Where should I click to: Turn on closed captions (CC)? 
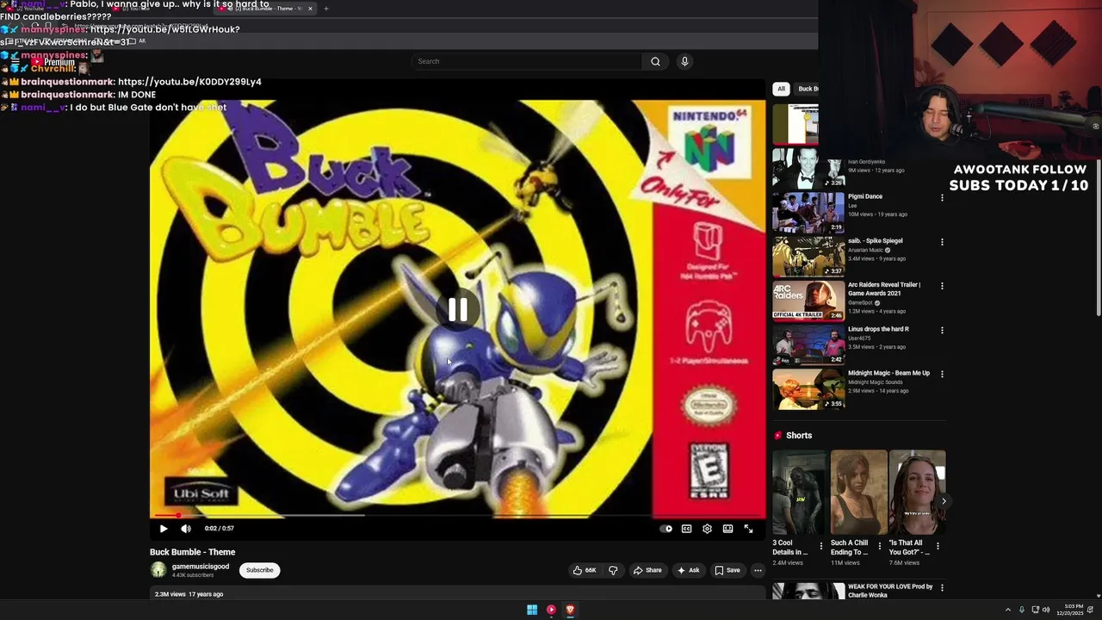coord(686,529)
